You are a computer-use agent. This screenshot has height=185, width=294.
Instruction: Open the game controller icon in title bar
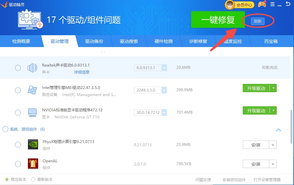(x=262, y=4)
